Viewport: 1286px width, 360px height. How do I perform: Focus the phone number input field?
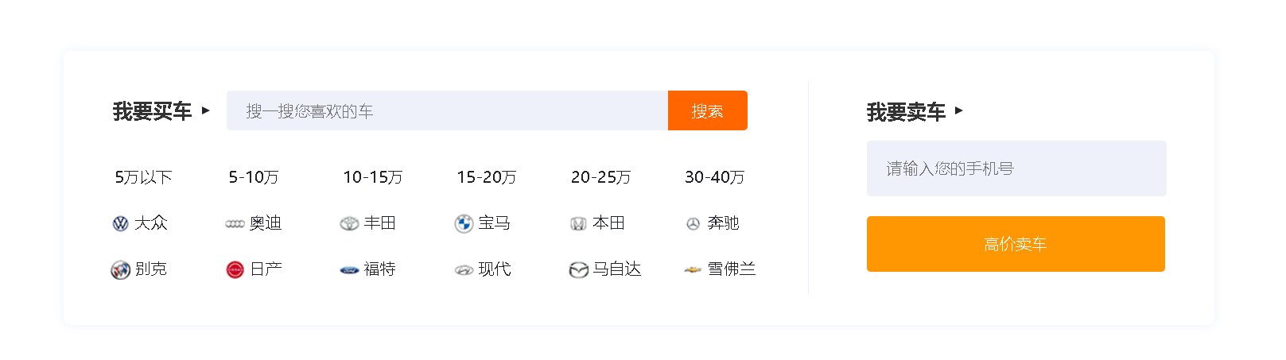[x=1016, y=168]
